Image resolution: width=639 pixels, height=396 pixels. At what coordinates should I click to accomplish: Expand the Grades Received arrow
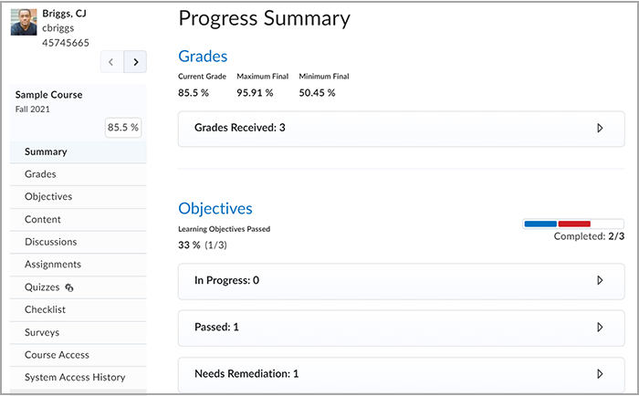point(600,128)
